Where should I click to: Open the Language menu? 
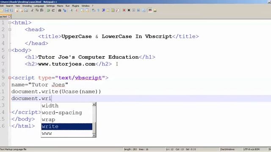[39, 6]
